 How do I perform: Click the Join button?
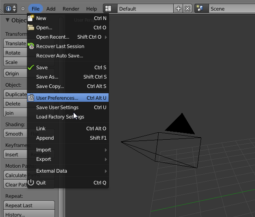click(15, 113)
